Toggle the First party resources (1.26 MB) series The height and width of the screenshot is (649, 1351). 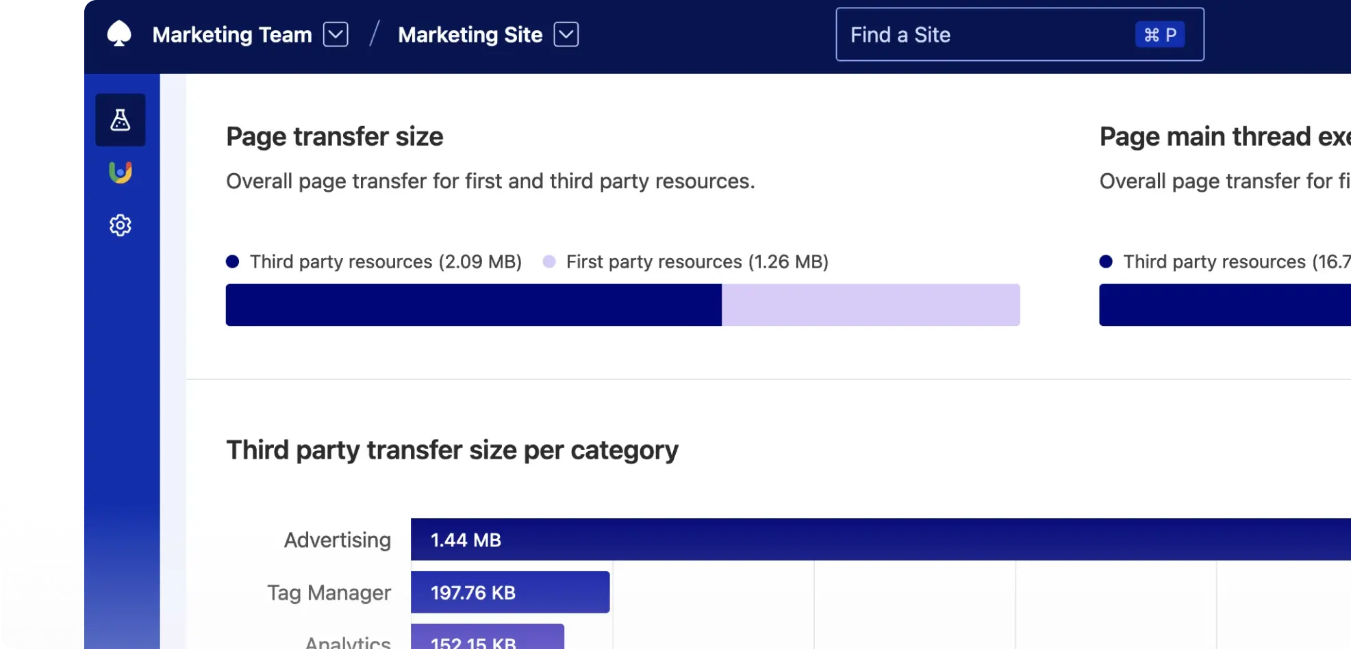pos(697,262)
